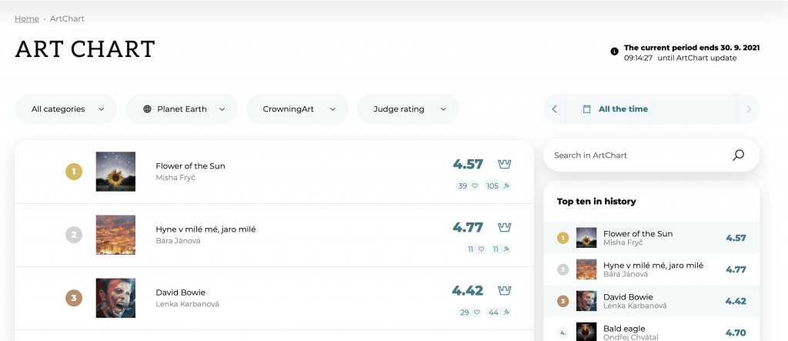Click the info icon beside current period notice
Image resolution: width=788 pixels, height=341 pixels.
click(614, 52)
